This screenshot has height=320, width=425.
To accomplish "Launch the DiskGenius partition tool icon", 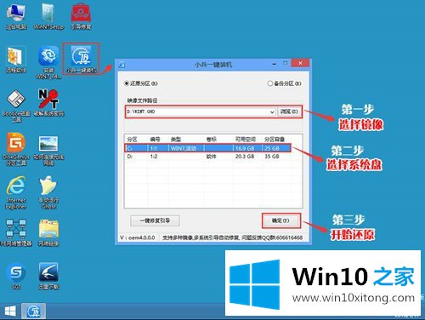I will coord(16,149).
